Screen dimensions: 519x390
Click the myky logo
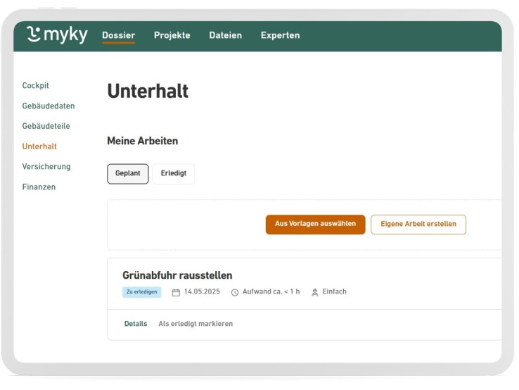[56, 35]
